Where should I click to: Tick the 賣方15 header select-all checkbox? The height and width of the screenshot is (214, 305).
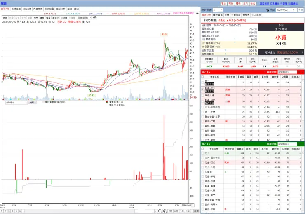coord(203,149)
